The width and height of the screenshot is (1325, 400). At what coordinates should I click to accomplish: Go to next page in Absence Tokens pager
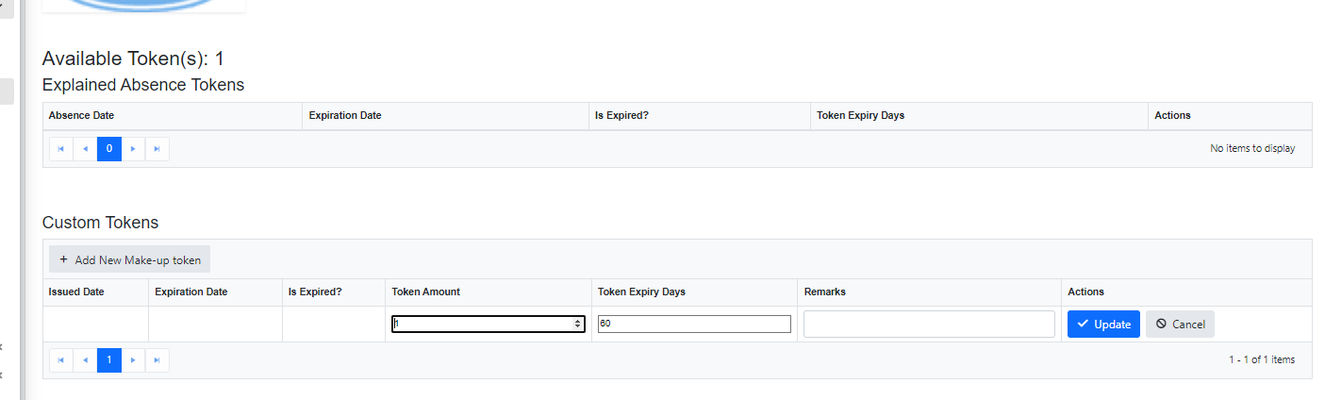click(133, 149)
